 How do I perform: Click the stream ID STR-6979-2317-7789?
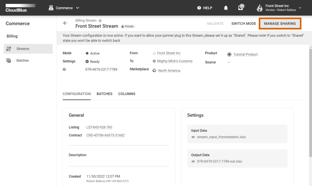tap(101, 70)
